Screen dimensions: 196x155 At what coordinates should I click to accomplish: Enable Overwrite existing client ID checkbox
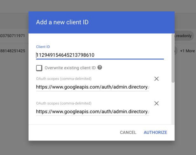39,68
